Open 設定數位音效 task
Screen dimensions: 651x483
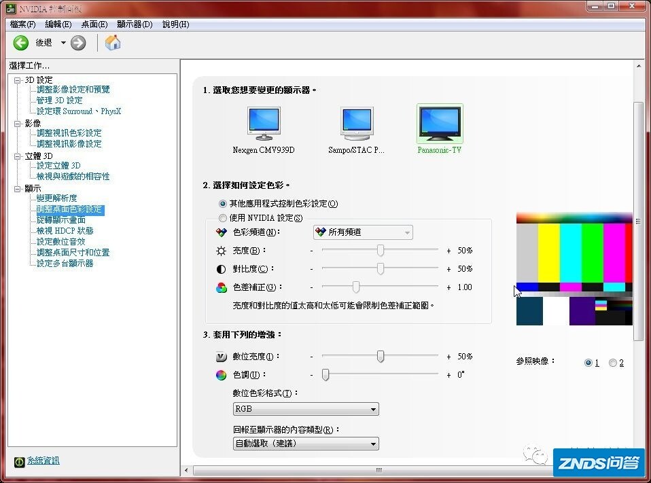(61, 242)
